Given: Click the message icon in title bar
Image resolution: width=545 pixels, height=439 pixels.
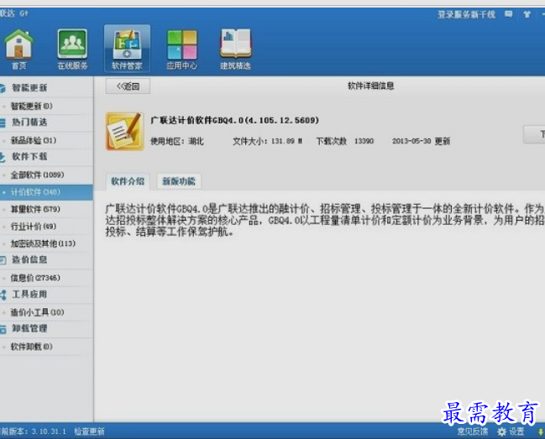Looking at the screenshot, I should (x=509, y=14).
